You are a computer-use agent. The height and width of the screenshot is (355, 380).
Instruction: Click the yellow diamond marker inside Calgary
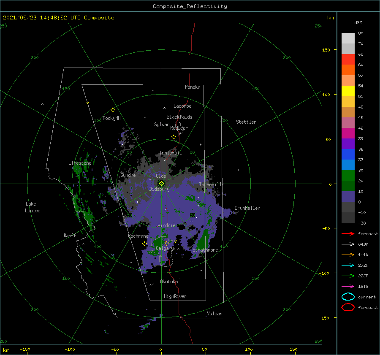pyautogui.click(x=167, y=243)
